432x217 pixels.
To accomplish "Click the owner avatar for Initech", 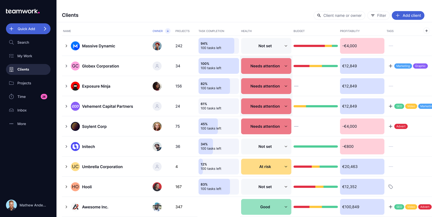I will 157,147.
